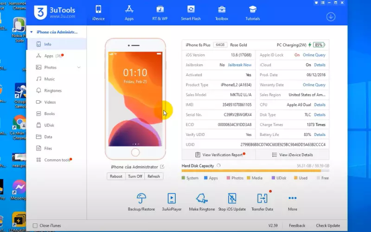The width and height of the screenshot is (371, 232).
Task: Open Photos in the sidebar
Action: pos(57,67)
